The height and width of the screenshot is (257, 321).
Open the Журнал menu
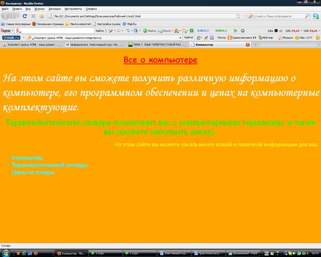[x=39, y=9]
